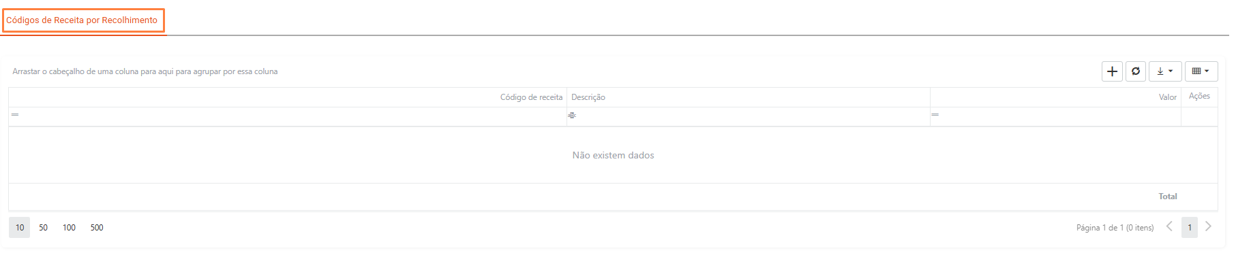Viewport: 1236px width, 257px height.
Task: Open the column chooser grid dropdown
Action: pos(1201,71)
